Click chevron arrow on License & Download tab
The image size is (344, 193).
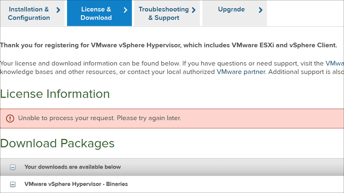(125, 9)
